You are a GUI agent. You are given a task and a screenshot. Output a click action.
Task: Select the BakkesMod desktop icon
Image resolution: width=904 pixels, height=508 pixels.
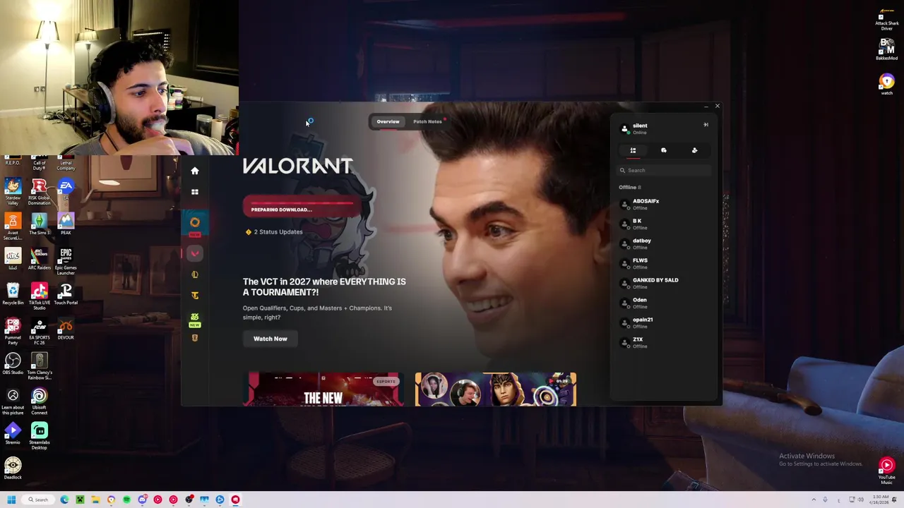[887, 49]
